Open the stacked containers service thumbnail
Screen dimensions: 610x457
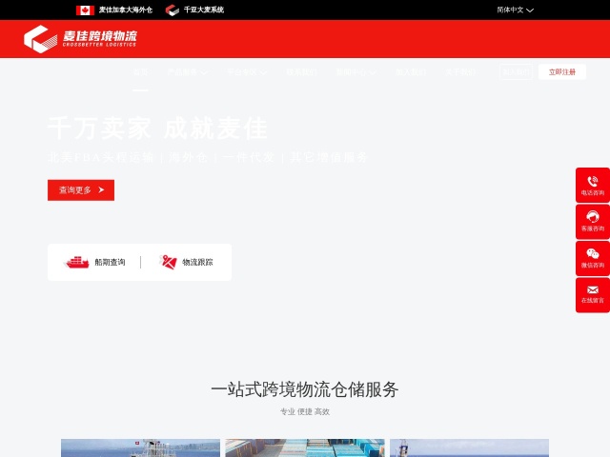click(x=305, y=448)
